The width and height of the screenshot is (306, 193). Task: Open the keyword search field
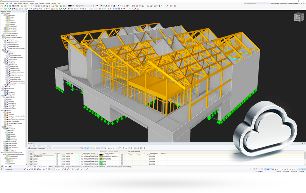coord(255,3)
